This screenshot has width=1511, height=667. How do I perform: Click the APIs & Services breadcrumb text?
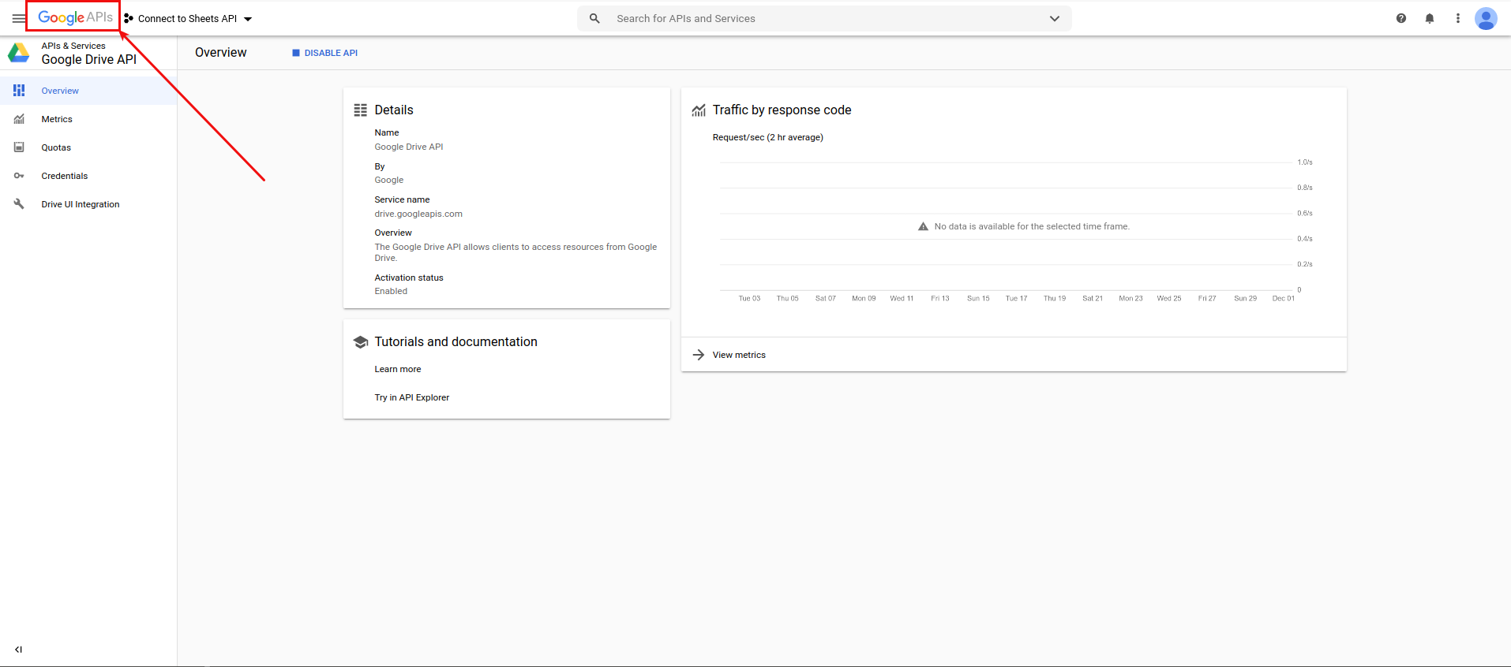click(73, 46)
